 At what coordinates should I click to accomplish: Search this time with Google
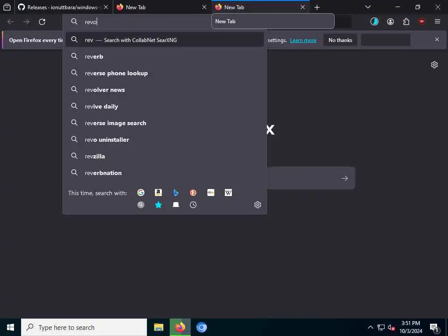click(x=141, y=192)
